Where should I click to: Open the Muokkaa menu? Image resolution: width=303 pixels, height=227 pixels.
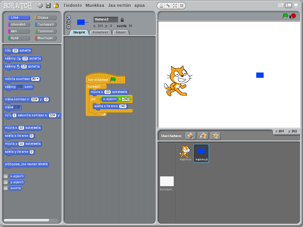(95, 5)
